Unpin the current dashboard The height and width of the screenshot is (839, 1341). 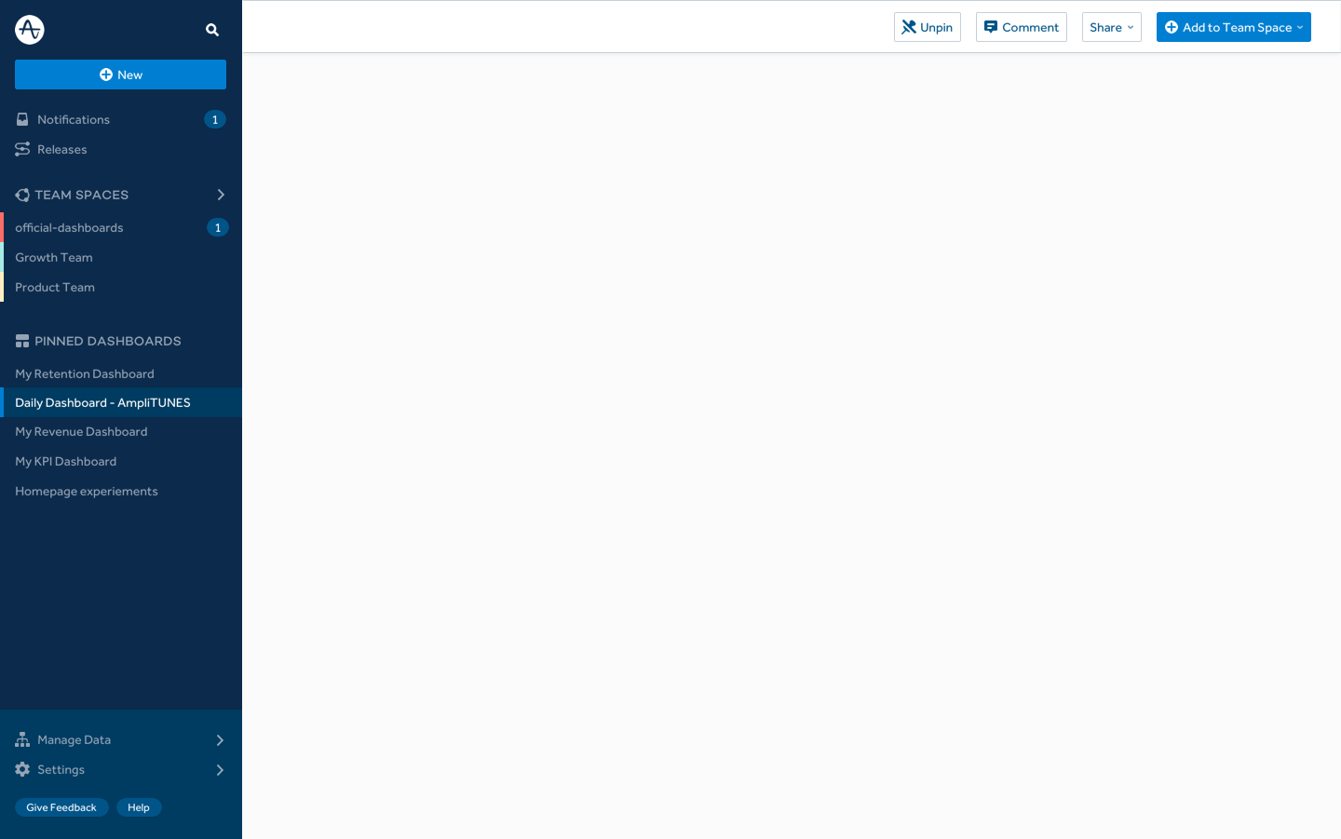pyautogui.click(x=927, y=27)
